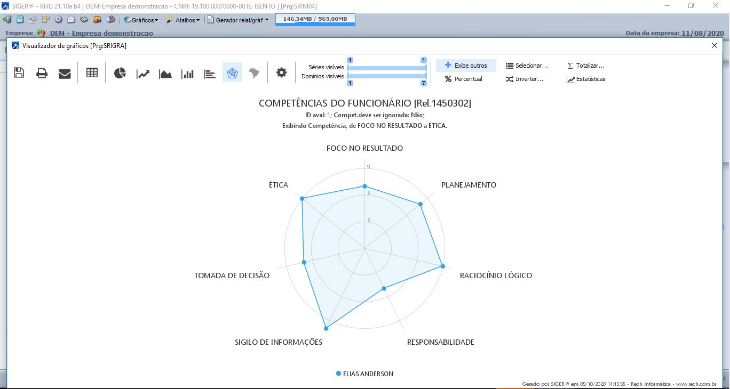Send the chart by email envelope icon
The image size is (730, 389).
pos(65,74)
